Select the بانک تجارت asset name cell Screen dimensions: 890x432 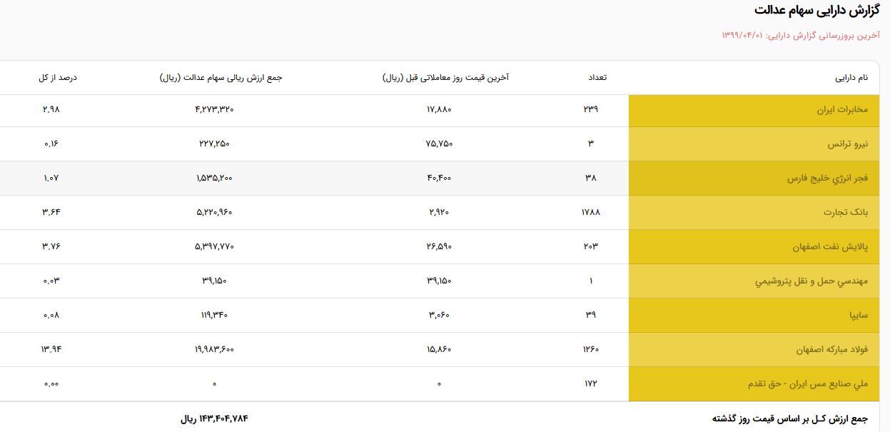click(x=754, y=213)
